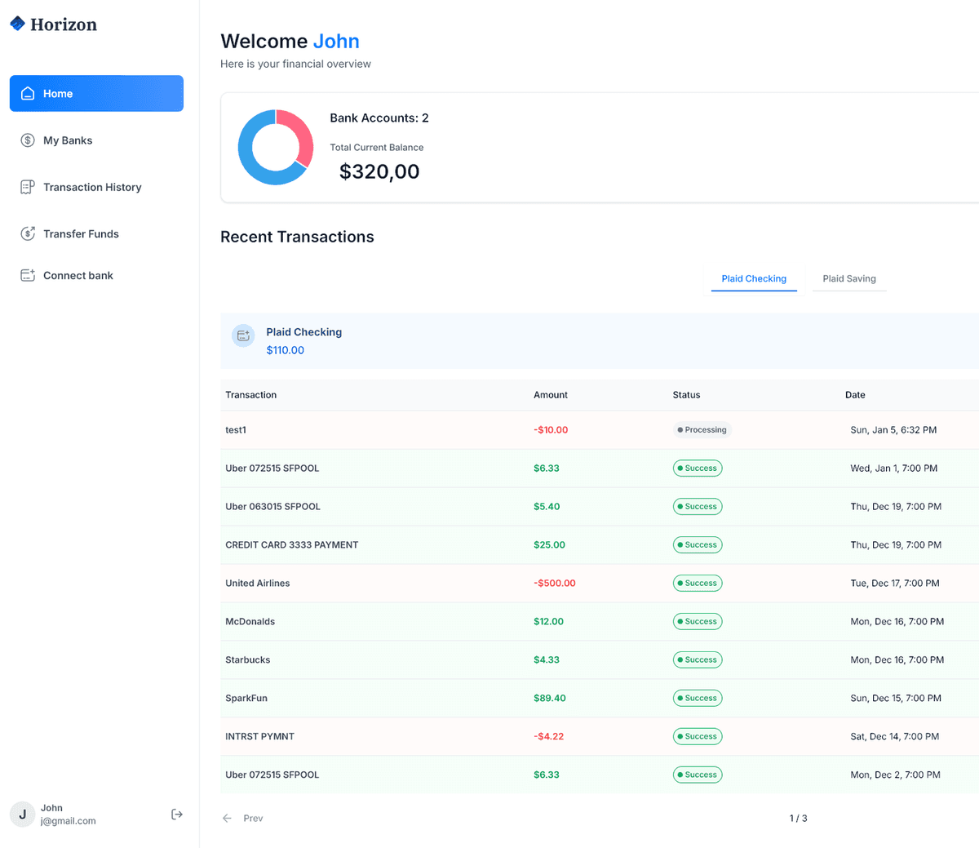Click the Horizon brand name
This screenshot has width=979, height=848.
64,24
